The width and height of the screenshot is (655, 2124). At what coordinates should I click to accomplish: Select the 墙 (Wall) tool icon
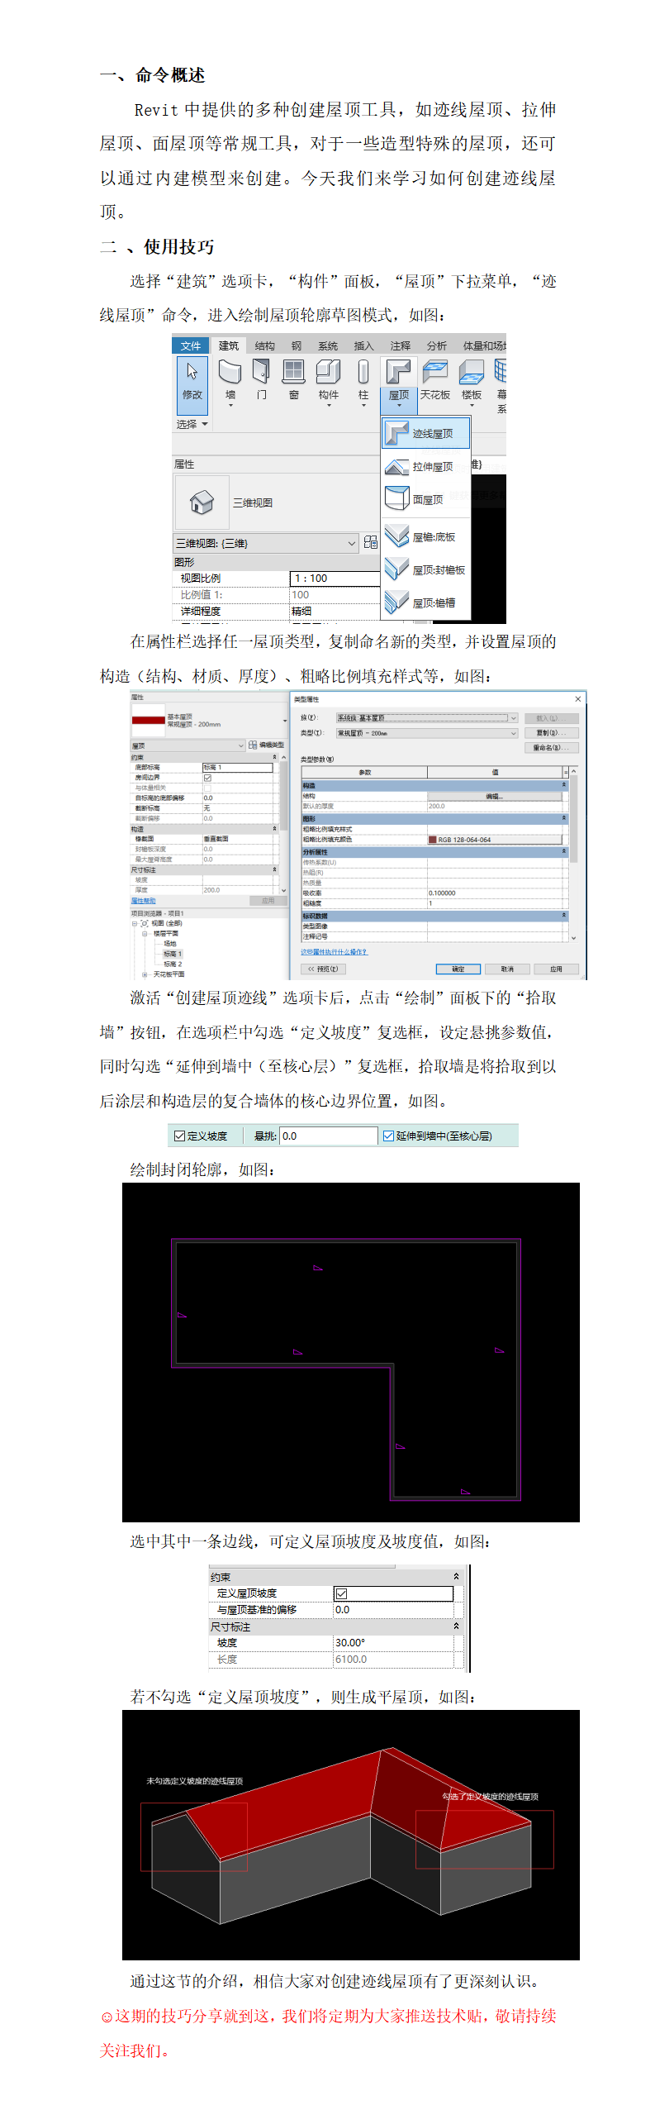coord(230,374)
